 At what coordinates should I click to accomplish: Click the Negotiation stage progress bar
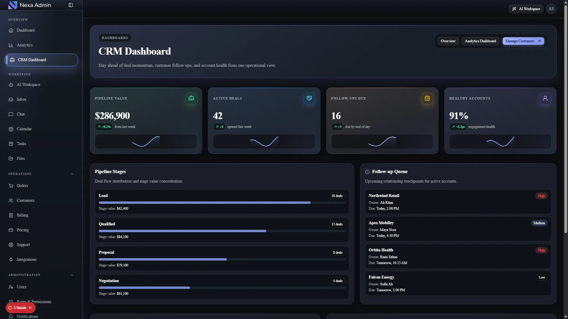[222, 288]
